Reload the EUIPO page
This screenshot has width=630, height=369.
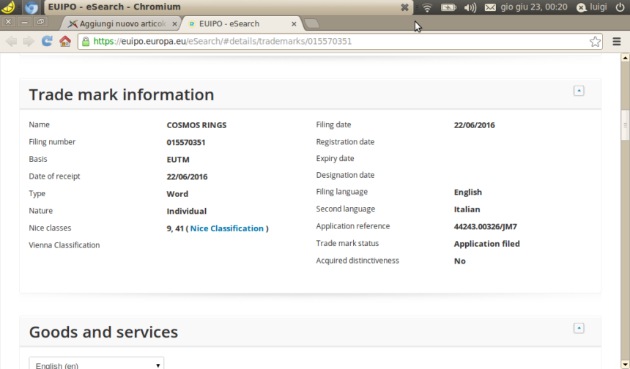pos(47,41)
